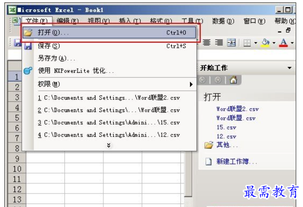Screen dimensions: 303x207
Task: Open the Tools menu
Action: tap(192, 21)
